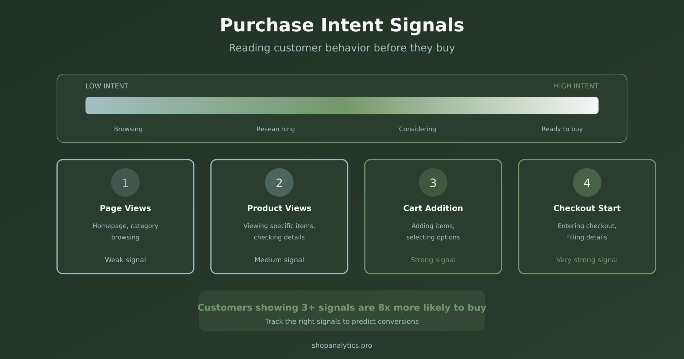Select the Page Views card

point(125,216)
